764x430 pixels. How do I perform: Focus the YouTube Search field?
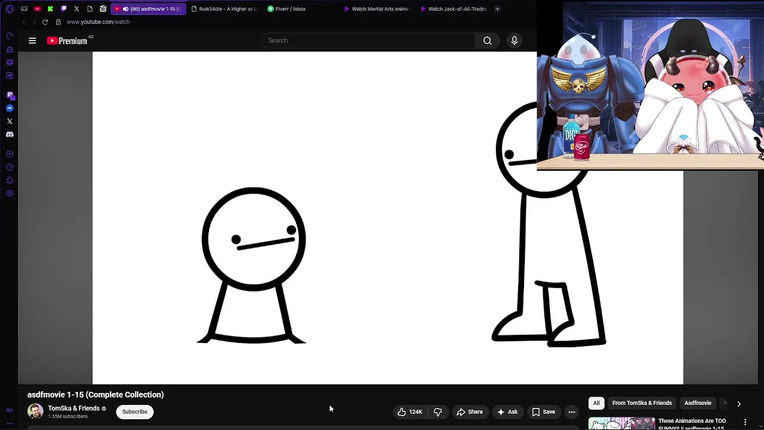click(368, 41)
